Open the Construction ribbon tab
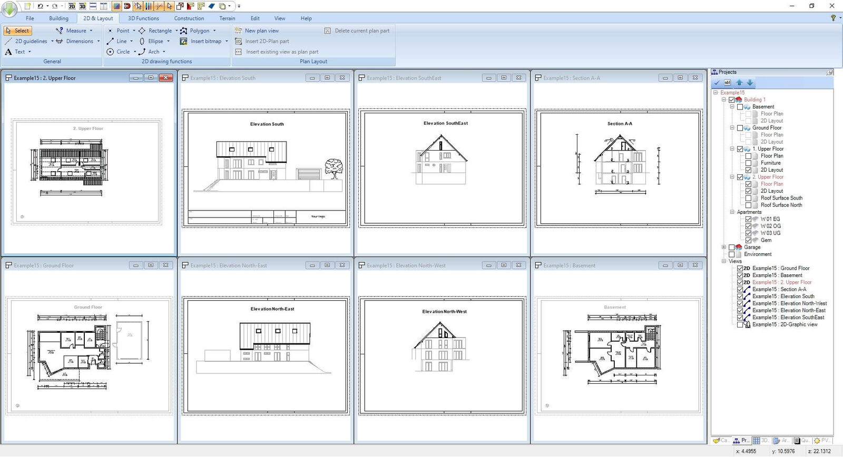The width and height of the screenshot is (843, 457). (189, 18)
